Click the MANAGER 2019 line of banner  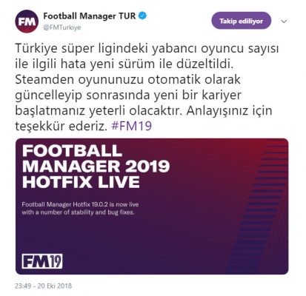pos(96,166)
